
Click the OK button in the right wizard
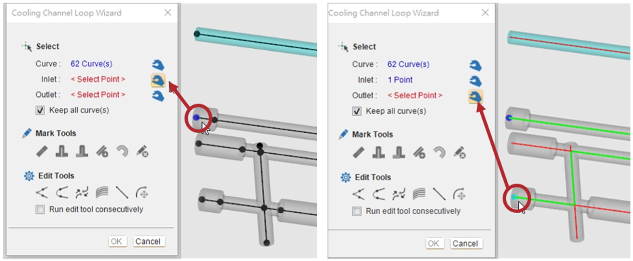click(433, 243)
